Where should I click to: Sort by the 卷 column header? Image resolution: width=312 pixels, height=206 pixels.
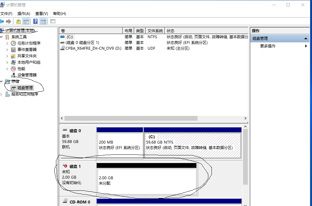(x=91, y=31)
